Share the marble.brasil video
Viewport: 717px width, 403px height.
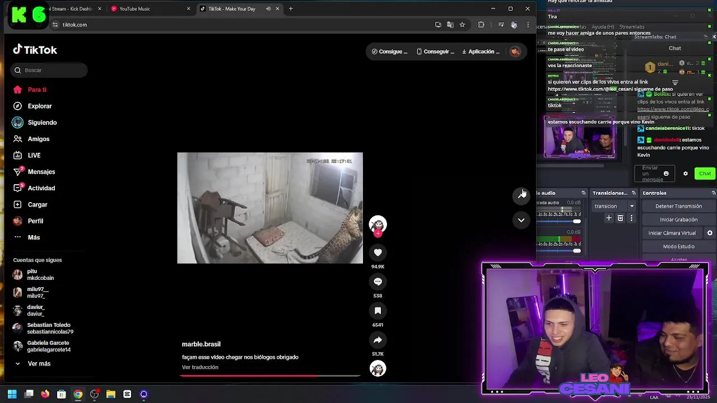[x=378, y=340]
